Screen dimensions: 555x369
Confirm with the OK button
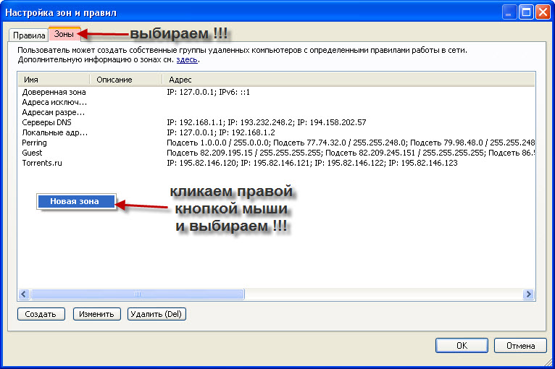coord(461,345)
